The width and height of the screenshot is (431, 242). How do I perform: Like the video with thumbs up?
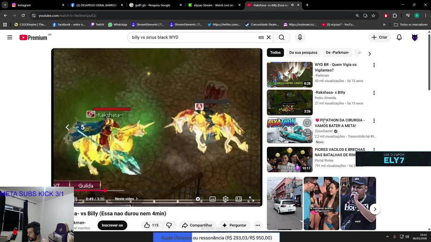[151, 225]
